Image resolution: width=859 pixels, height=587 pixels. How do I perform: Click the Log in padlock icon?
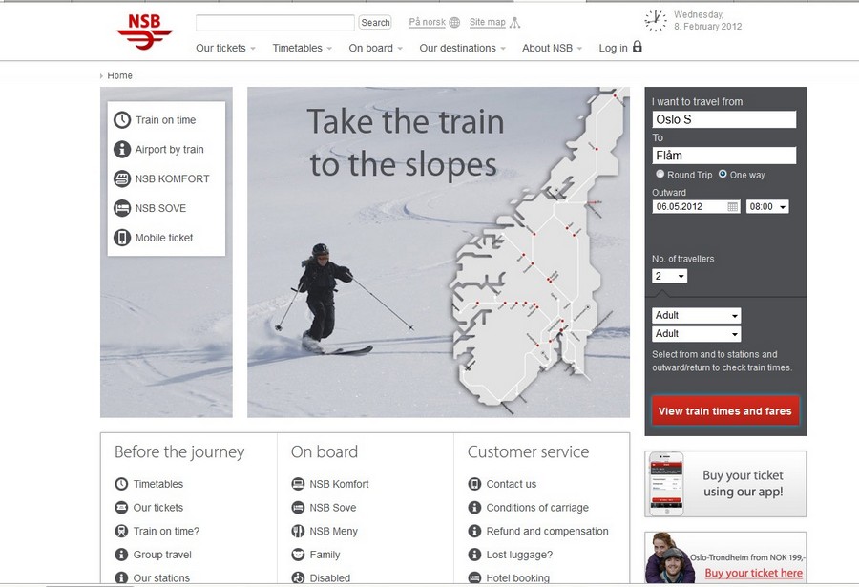pos(638,47)
